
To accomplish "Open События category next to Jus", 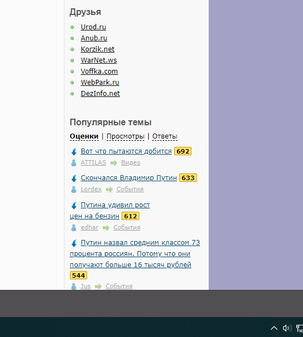I will [x=119, y=286].
